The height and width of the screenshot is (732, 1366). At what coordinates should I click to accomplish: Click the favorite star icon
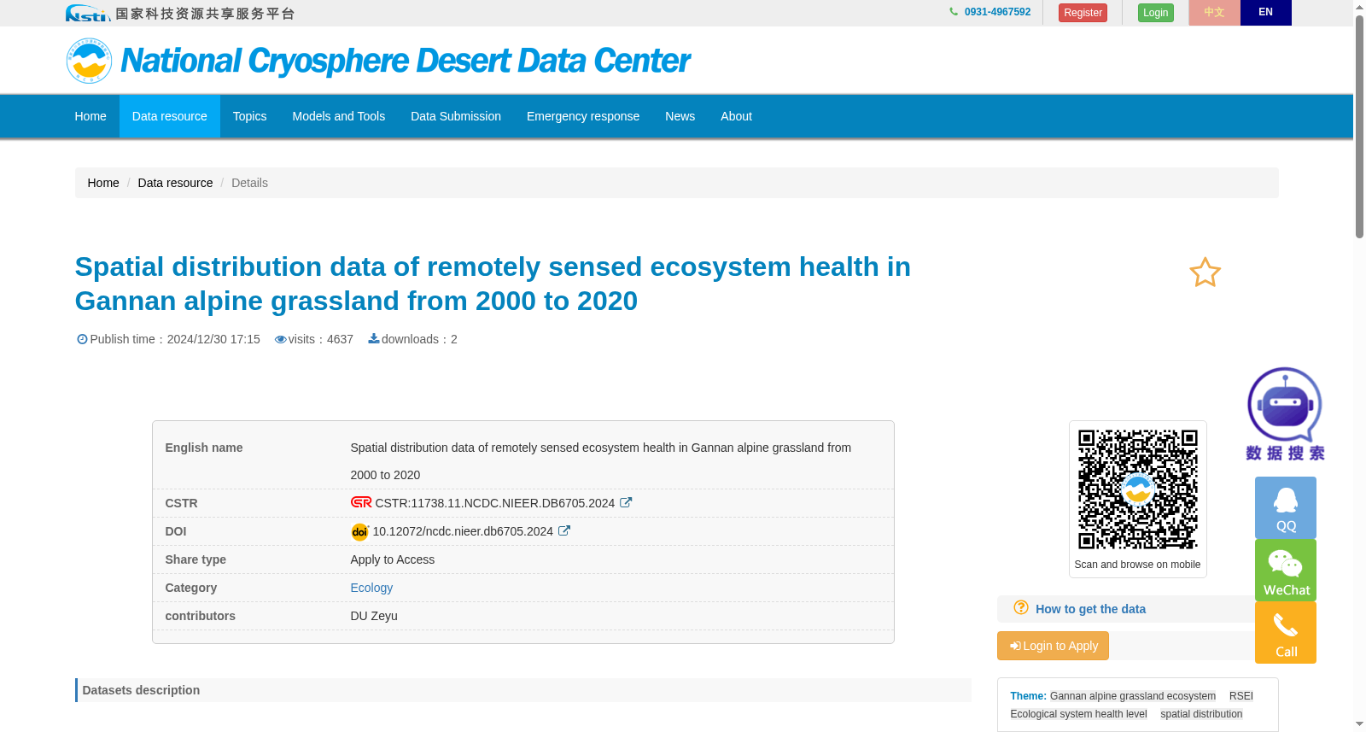pyautogui.click(x=1205, y=272)
